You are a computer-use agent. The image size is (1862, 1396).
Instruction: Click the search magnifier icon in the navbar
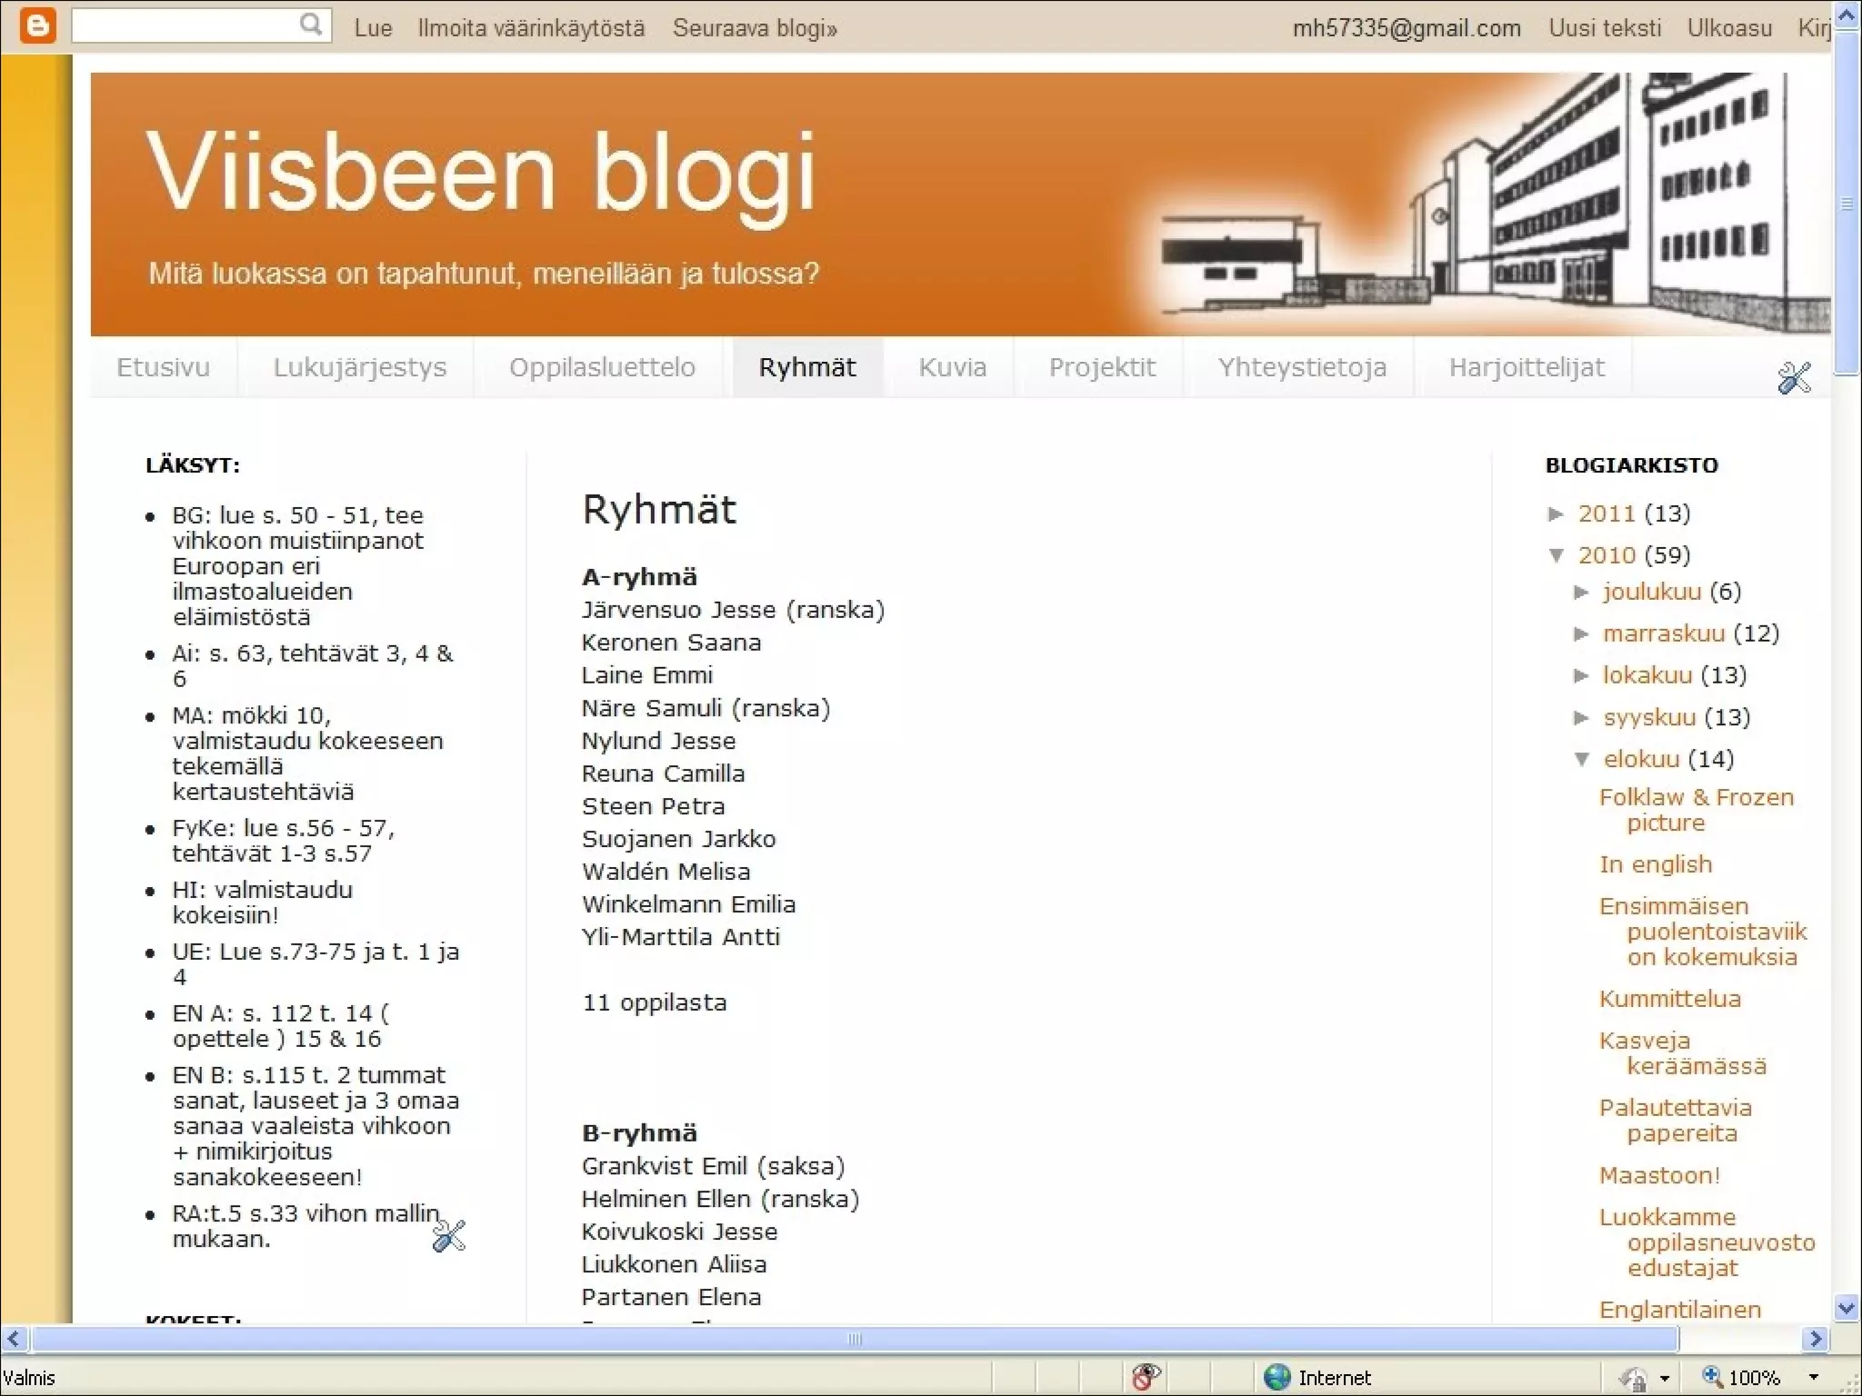point(311,25)
